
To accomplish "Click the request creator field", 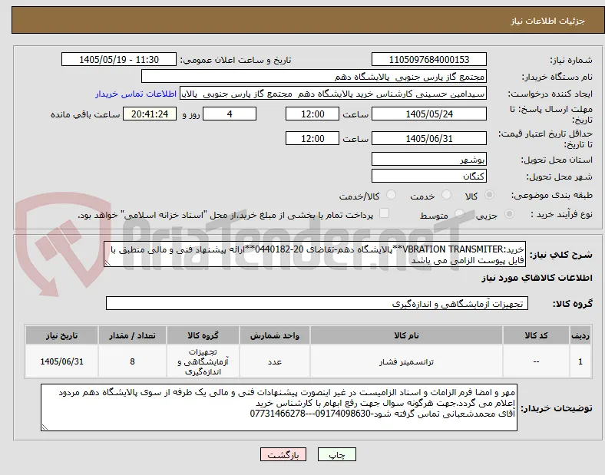I will [x=333, y=94].
